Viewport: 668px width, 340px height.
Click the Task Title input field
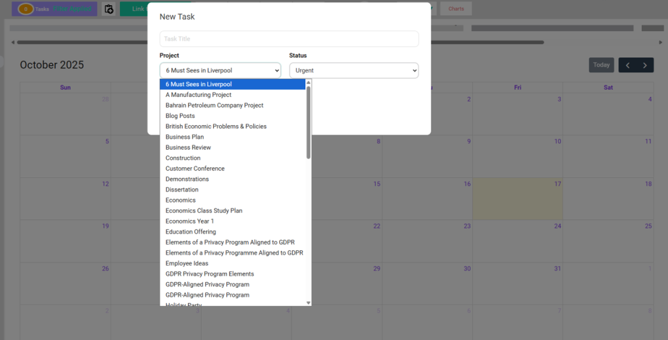click(289, 39)
